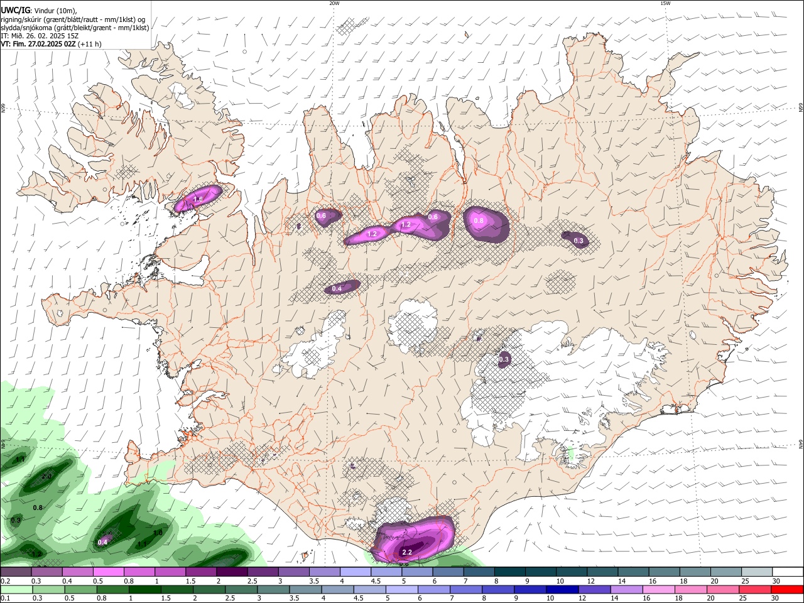The width and height of the screenshot is (804, 603).
Task: Click pale green lower legend swatch 0.1–0.3
Action: 16,590
